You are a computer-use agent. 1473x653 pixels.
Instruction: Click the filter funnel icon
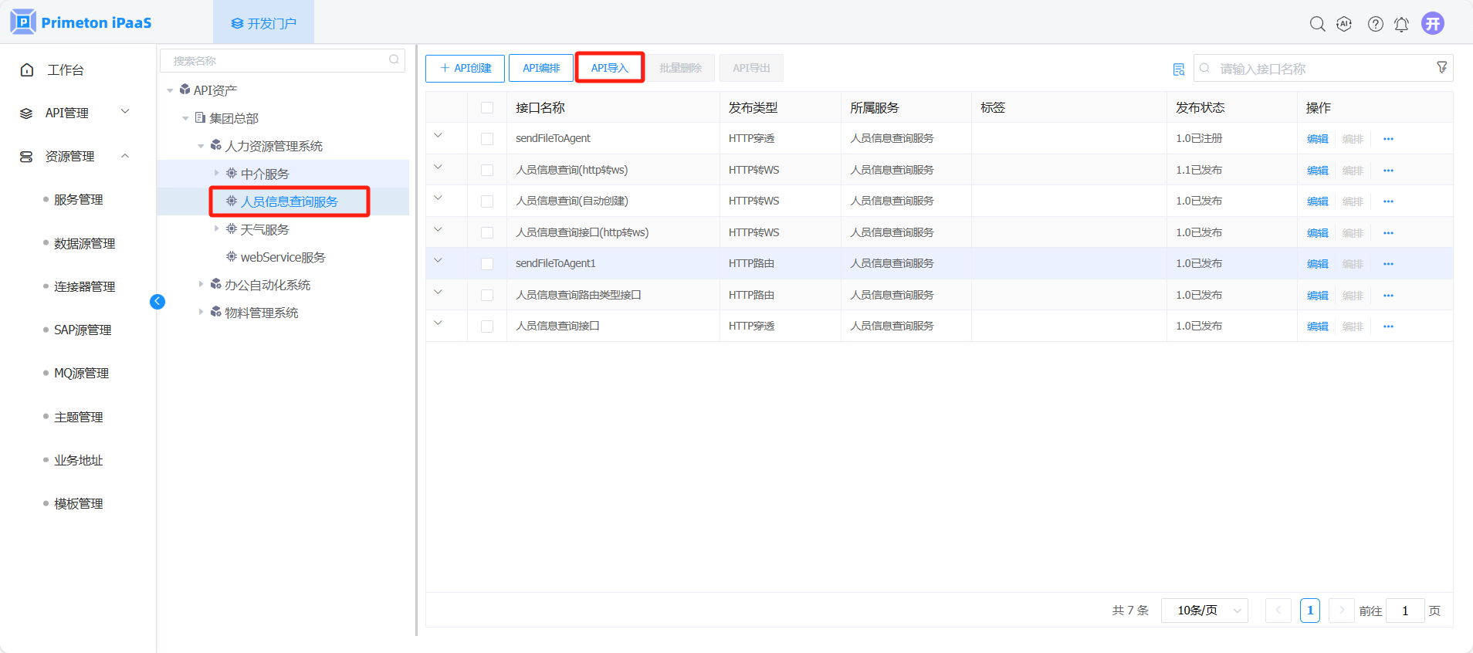click(x=1441, y=68)
